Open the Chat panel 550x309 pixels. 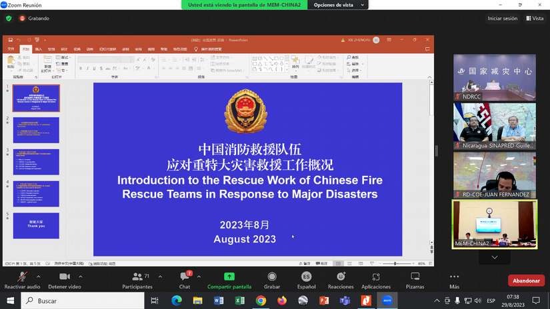pyautogui.click(x=185, y=277)
